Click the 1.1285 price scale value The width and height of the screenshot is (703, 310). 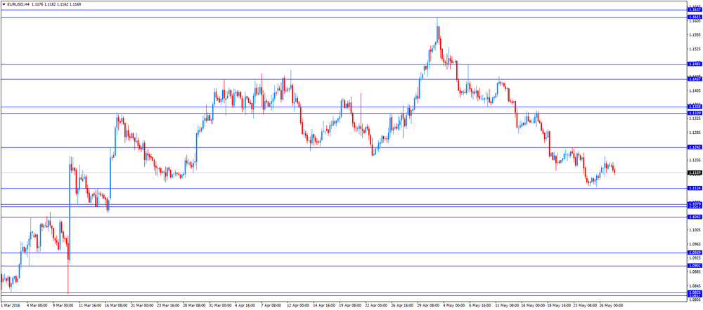coord(695,133)
